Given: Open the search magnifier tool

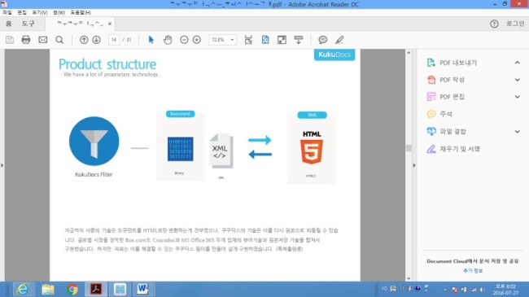Looking at the screenshot, I should pos(59,40).
